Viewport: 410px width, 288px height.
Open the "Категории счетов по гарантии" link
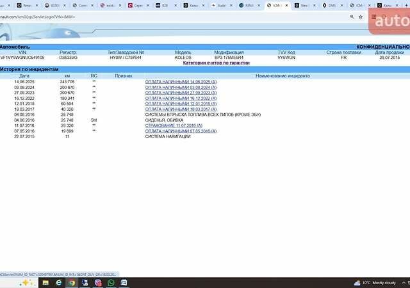(x=216, y=63)
